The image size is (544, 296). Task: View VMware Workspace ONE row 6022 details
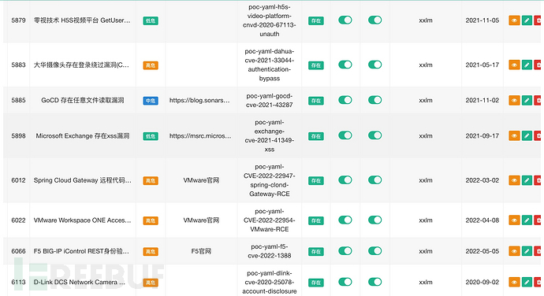(x=514, y=220)
